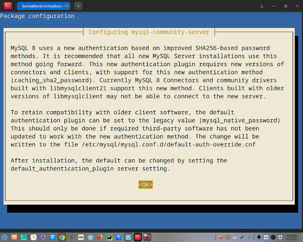Image resolution: width=303 pixels, height=242 pixels.
Task: Click the 'SHA256-based' text
Action: (x=217, y=48)
